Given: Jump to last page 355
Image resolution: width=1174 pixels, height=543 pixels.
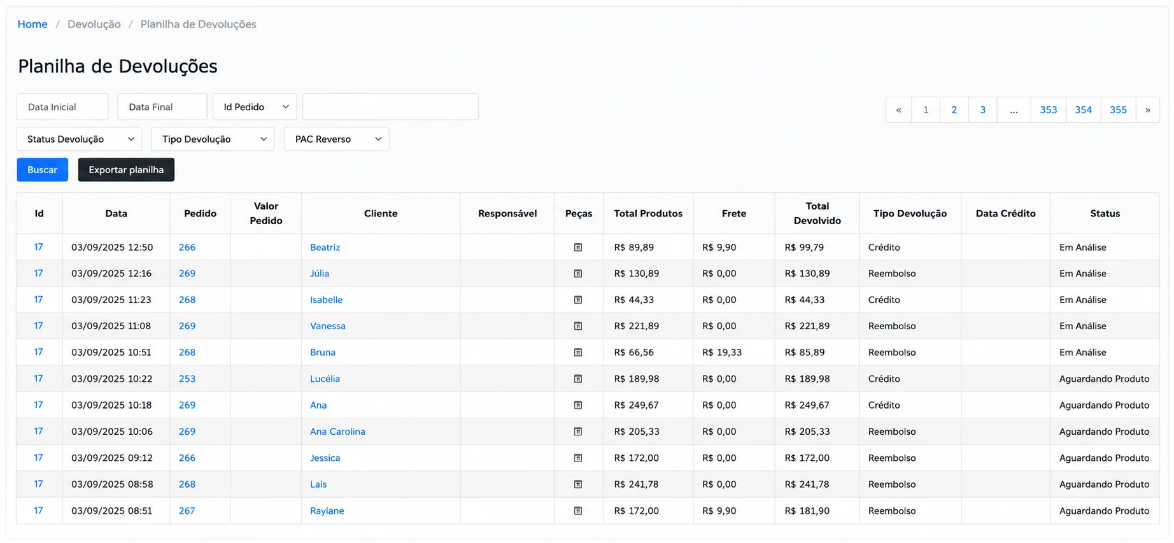Looking at the screenshot, I should [x=1119, y=110].
